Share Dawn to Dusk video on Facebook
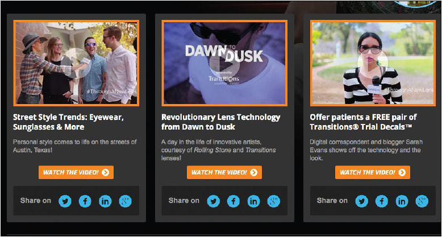 pyautogui.click(x=233, y=201)
